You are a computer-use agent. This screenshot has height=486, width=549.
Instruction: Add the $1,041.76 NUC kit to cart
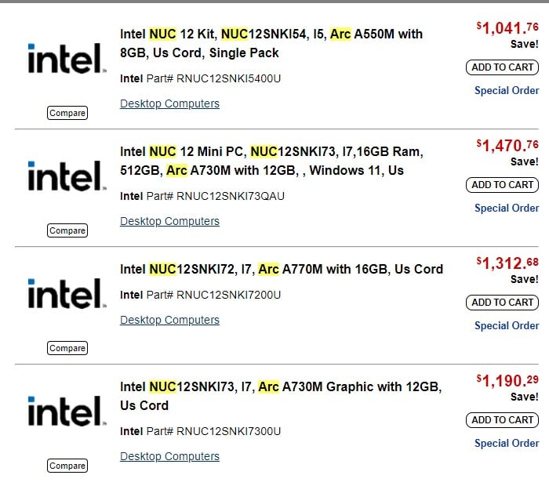pyautogui.click(x=502, y=67)
